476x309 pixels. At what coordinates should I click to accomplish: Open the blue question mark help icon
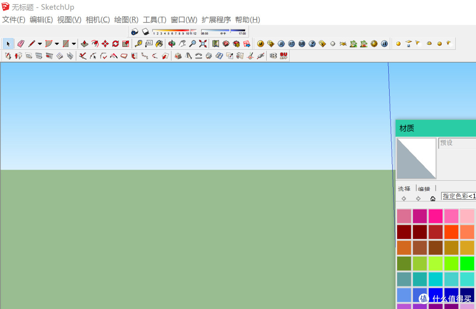pyautogui.click(x=312, y=44)
